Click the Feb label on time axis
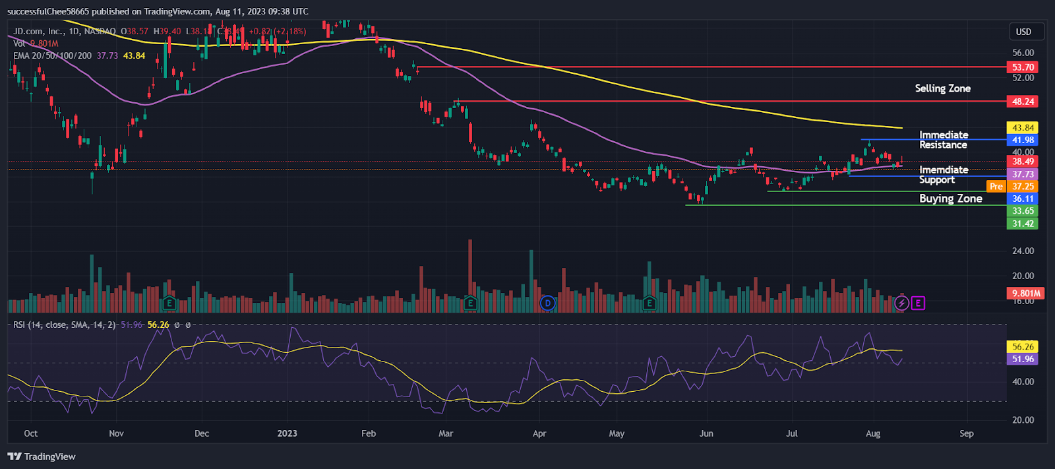Image resolution: width=1055 pixels, height=469 pixels. (369, 433)
